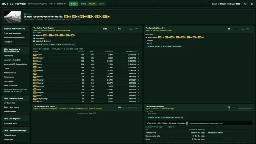256x144 pixels.
Task: Click class 47 badge in the headline banner
Action: pos(105,16)
